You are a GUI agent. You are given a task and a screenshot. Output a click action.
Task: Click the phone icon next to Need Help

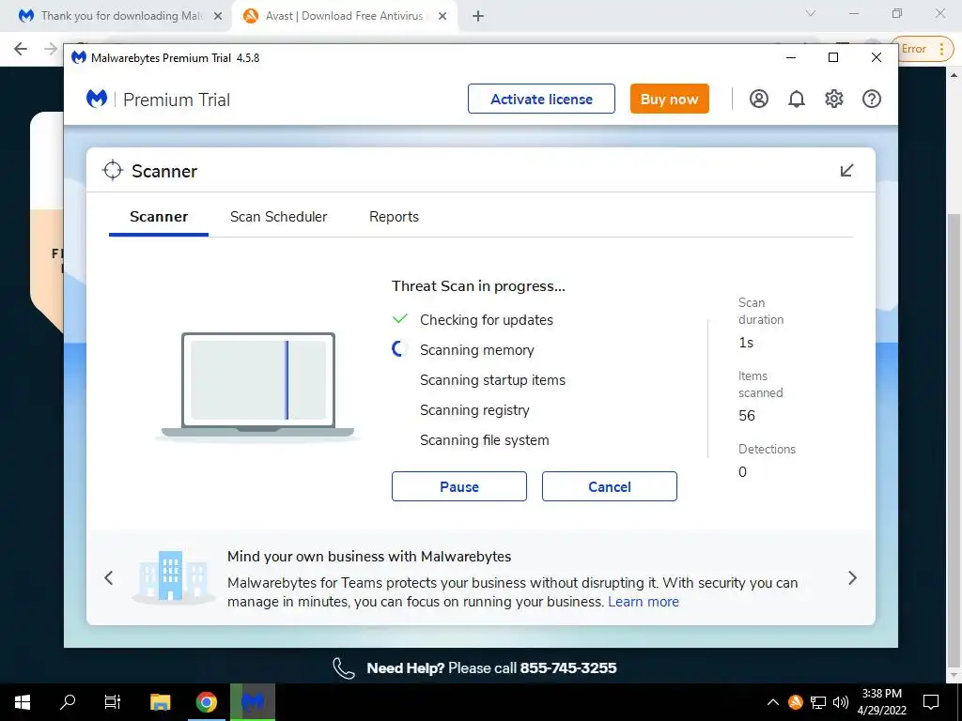tap(344, 668)
